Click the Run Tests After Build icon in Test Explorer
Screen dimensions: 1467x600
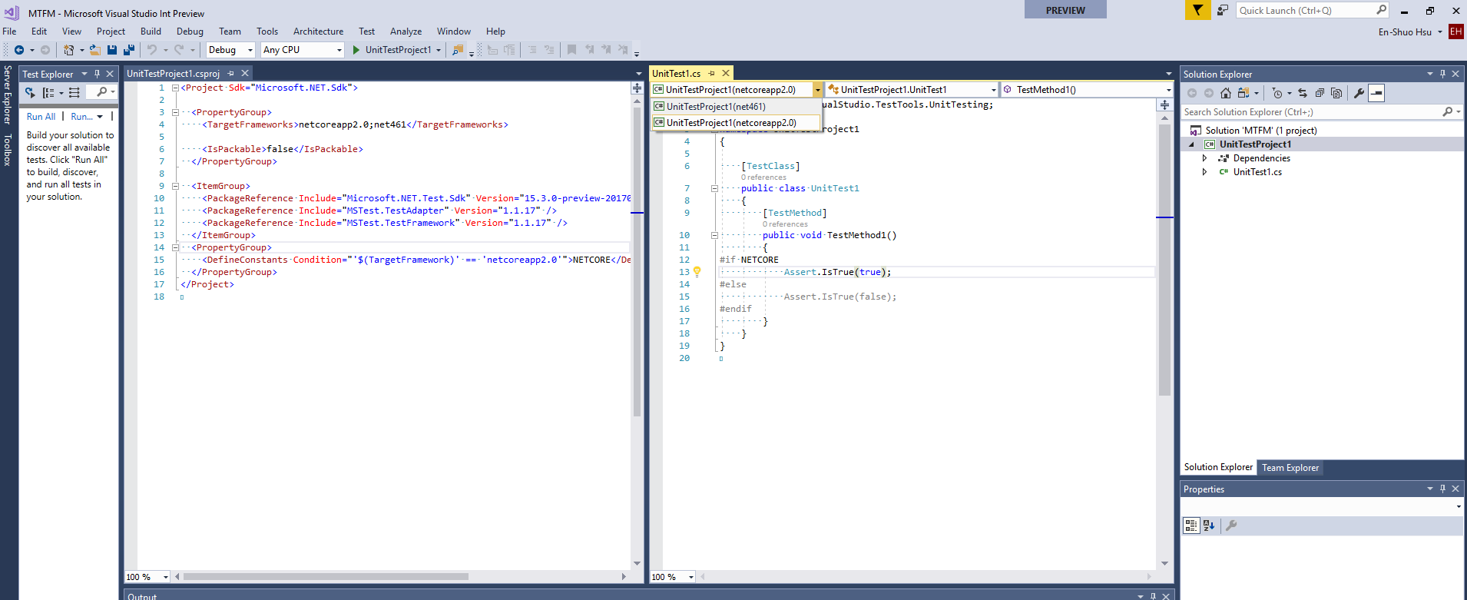click(x=30, y=93)
